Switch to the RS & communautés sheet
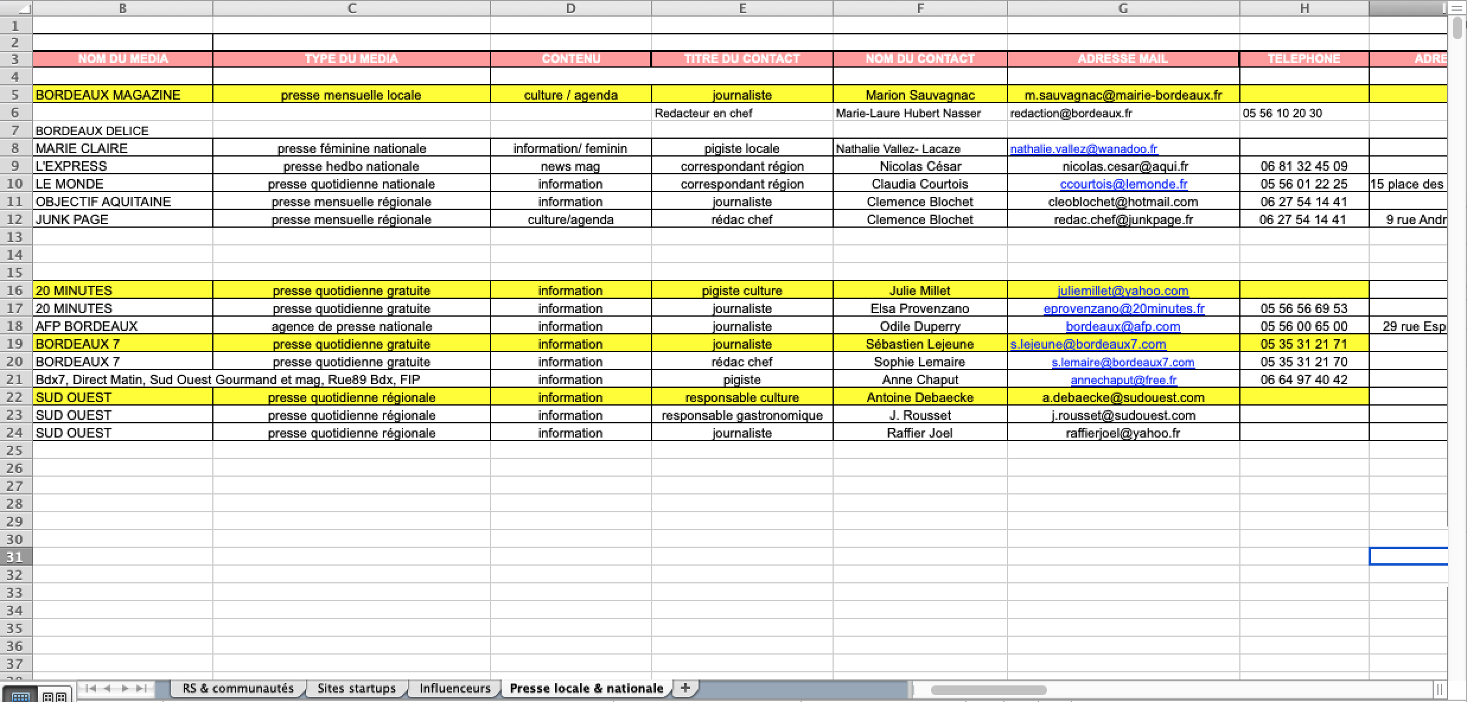The width and height of the screenshot is (1467, 702). (x=237, y=688)
